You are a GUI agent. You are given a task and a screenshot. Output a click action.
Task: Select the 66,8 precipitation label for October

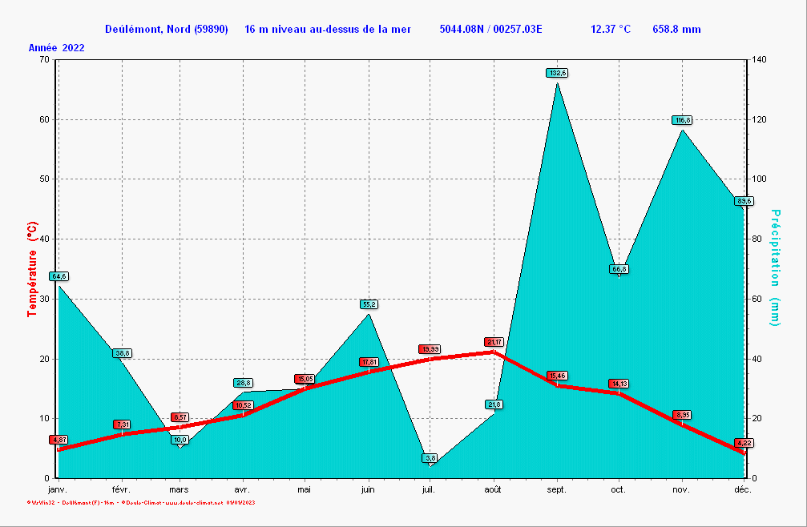(x=619, y=269)
